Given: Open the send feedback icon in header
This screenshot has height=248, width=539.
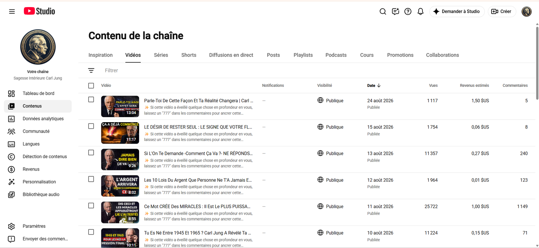Looking at the screenshot, I should pyautogui.click(x=395, y=11).
